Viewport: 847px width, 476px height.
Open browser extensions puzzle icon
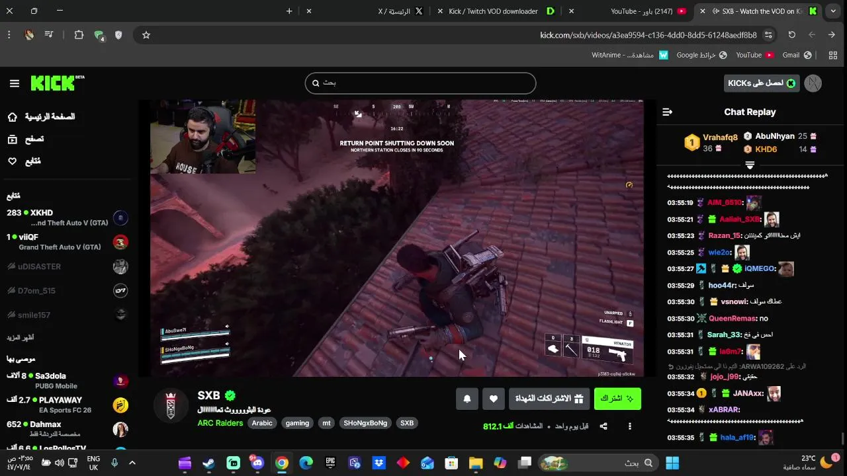pyautogui.click(x=79, y=35)
